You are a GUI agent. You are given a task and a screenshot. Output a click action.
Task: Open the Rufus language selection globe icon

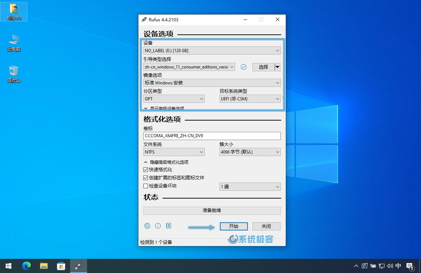tap(147, 226)
